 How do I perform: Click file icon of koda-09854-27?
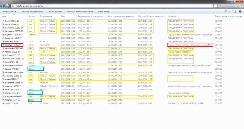tap(3, 62)
